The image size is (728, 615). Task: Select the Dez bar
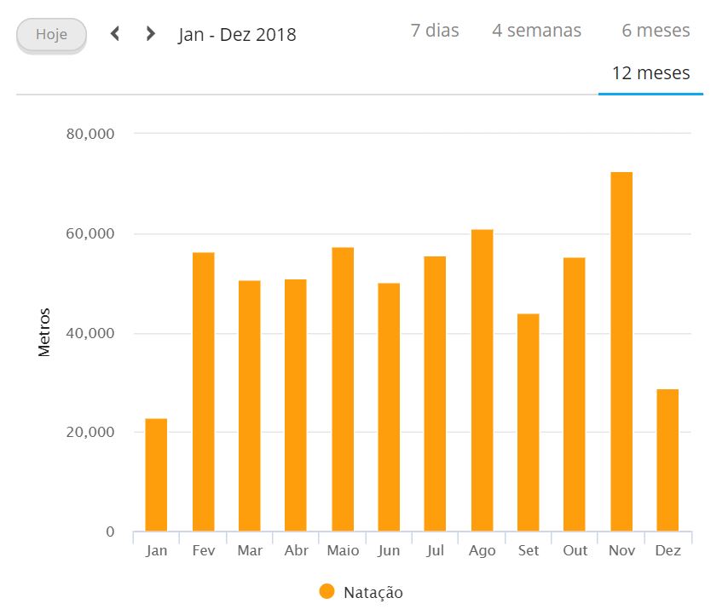667,460
